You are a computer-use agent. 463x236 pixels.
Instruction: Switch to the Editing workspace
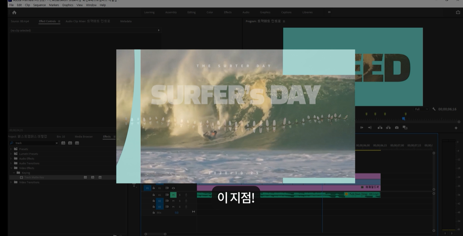click(x=191, y=12)
